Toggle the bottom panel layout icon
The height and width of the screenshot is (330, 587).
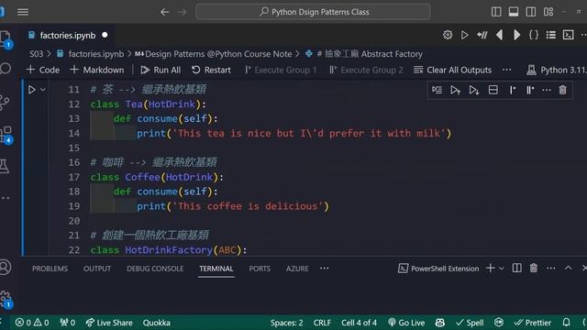coord(514,12)
